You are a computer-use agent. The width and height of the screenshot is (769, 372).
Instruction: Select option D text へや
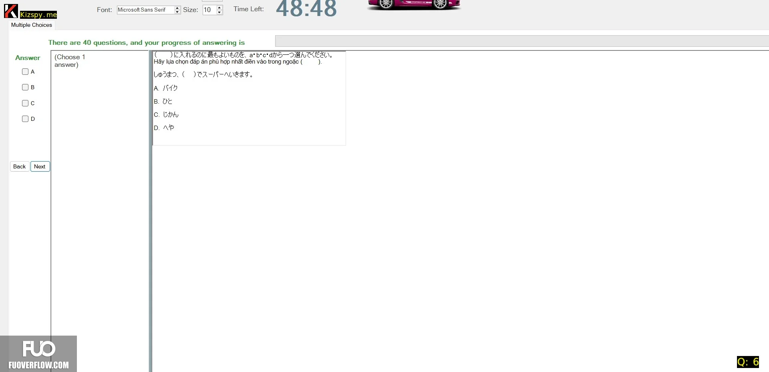169,128
